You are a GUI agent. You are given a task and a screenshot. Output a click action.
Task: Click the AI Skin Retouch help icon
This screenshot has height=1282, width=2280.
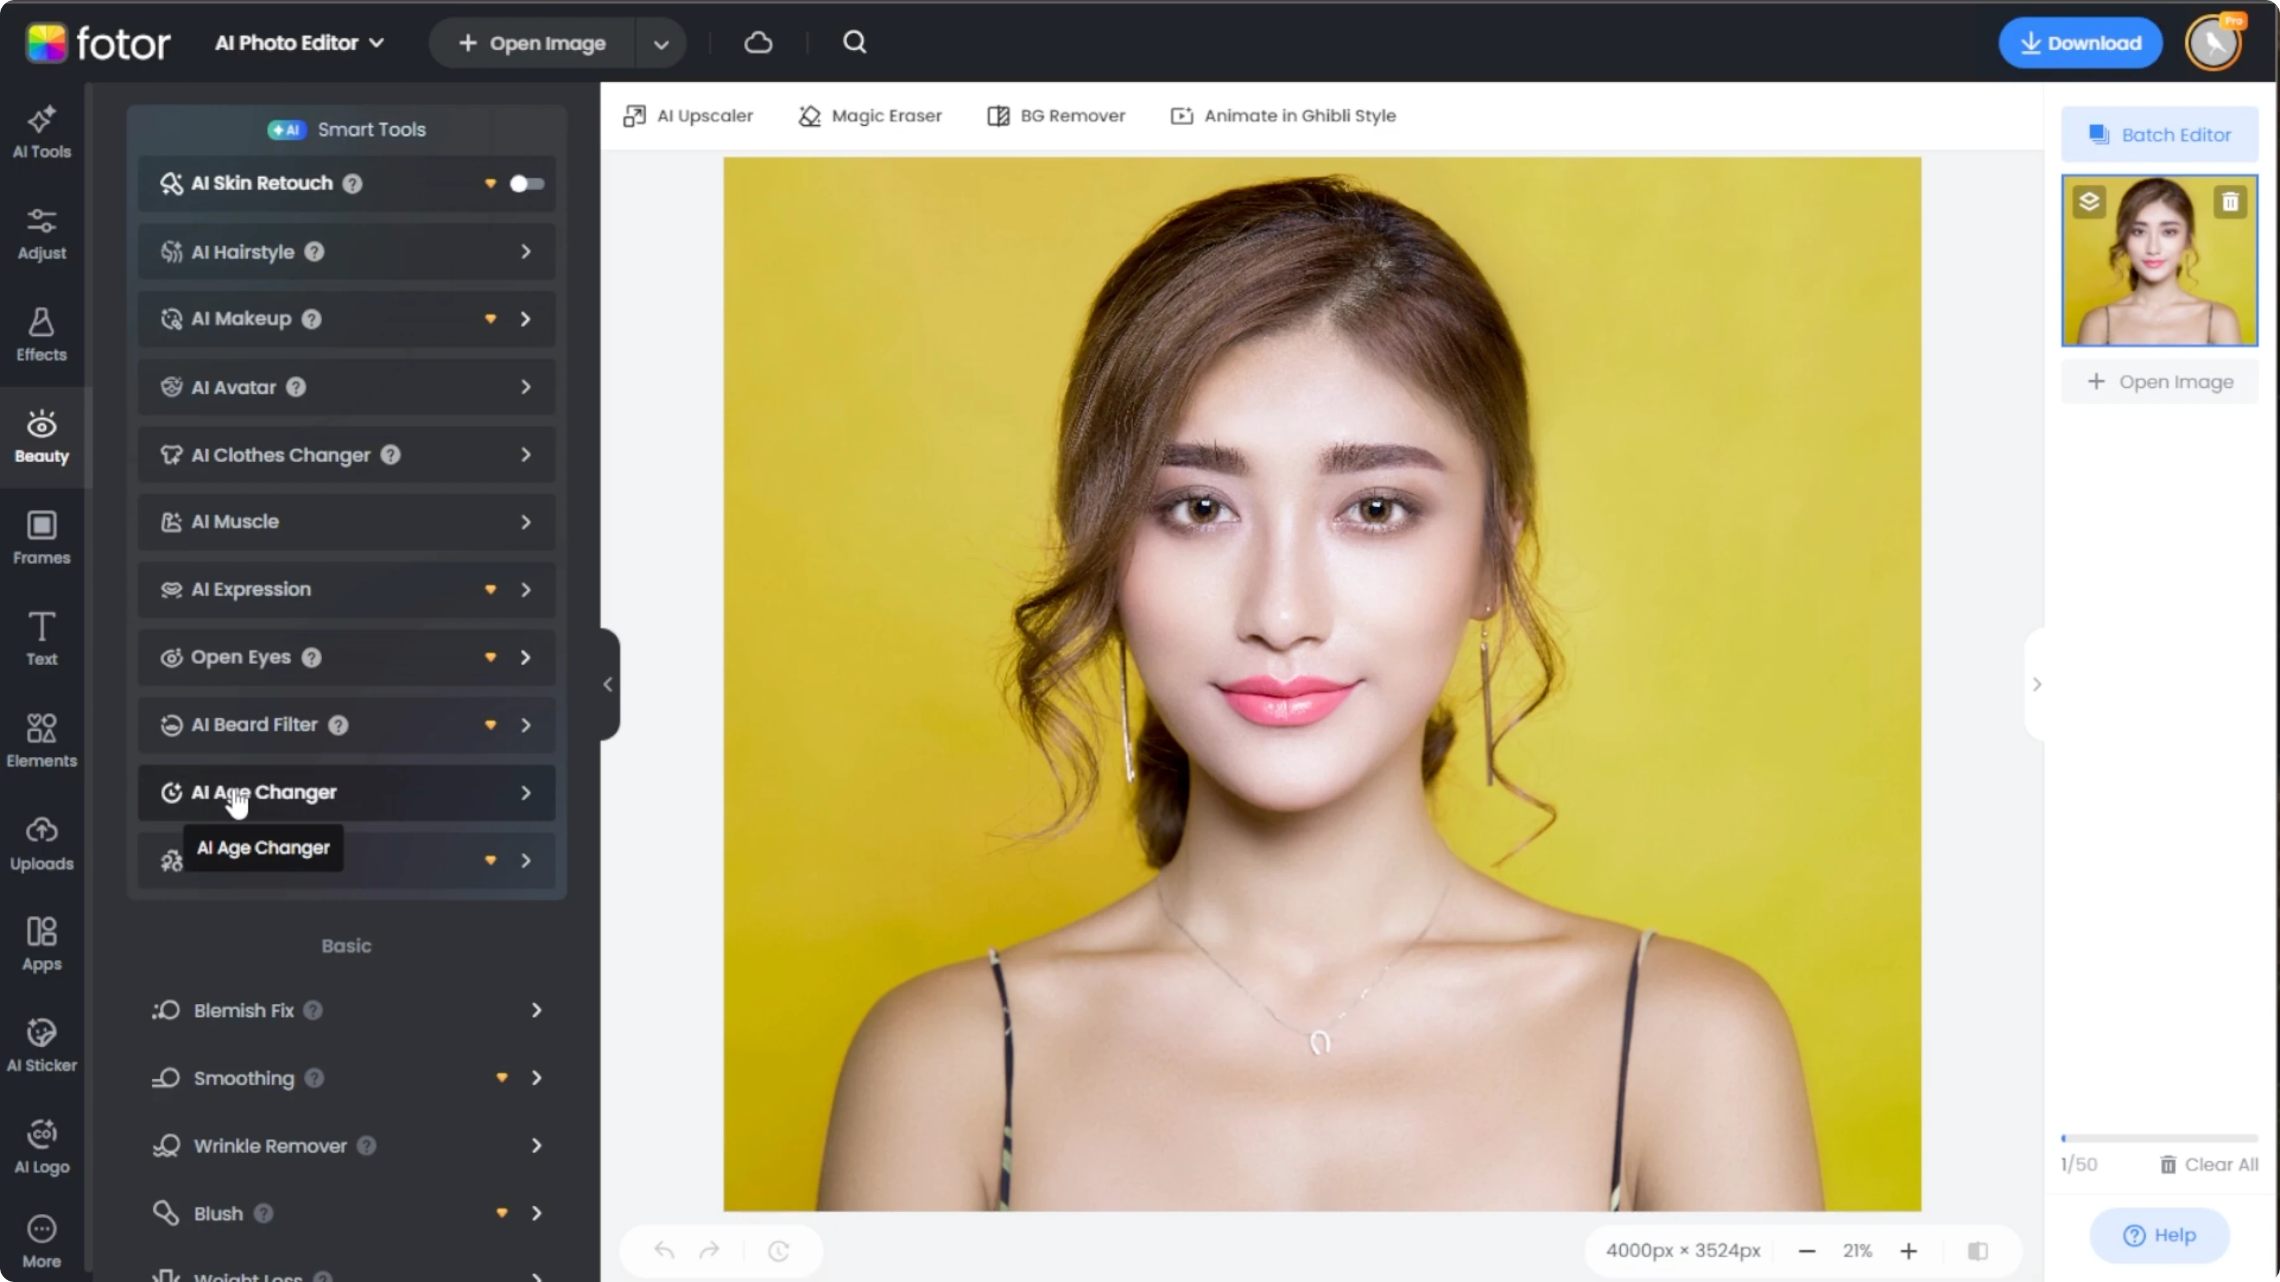tap(353, 183)
